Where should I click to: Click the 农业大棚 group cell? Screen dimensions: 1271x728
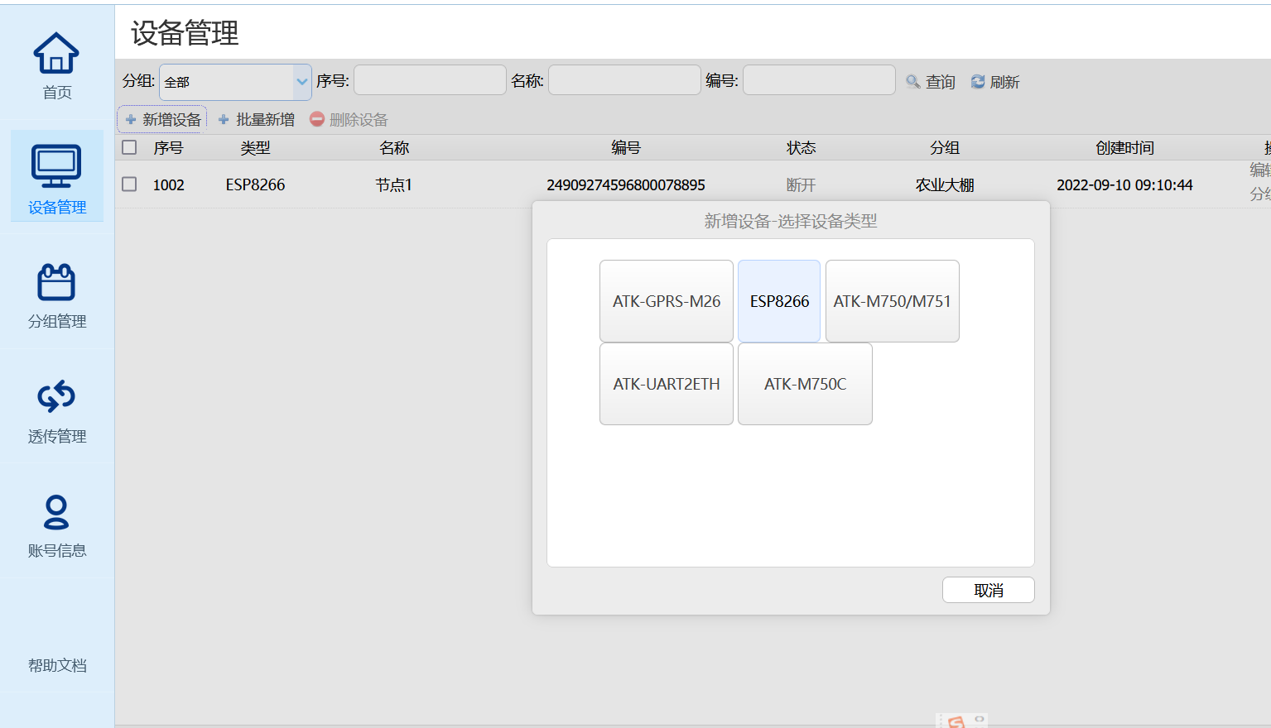(x=945, y=184)
